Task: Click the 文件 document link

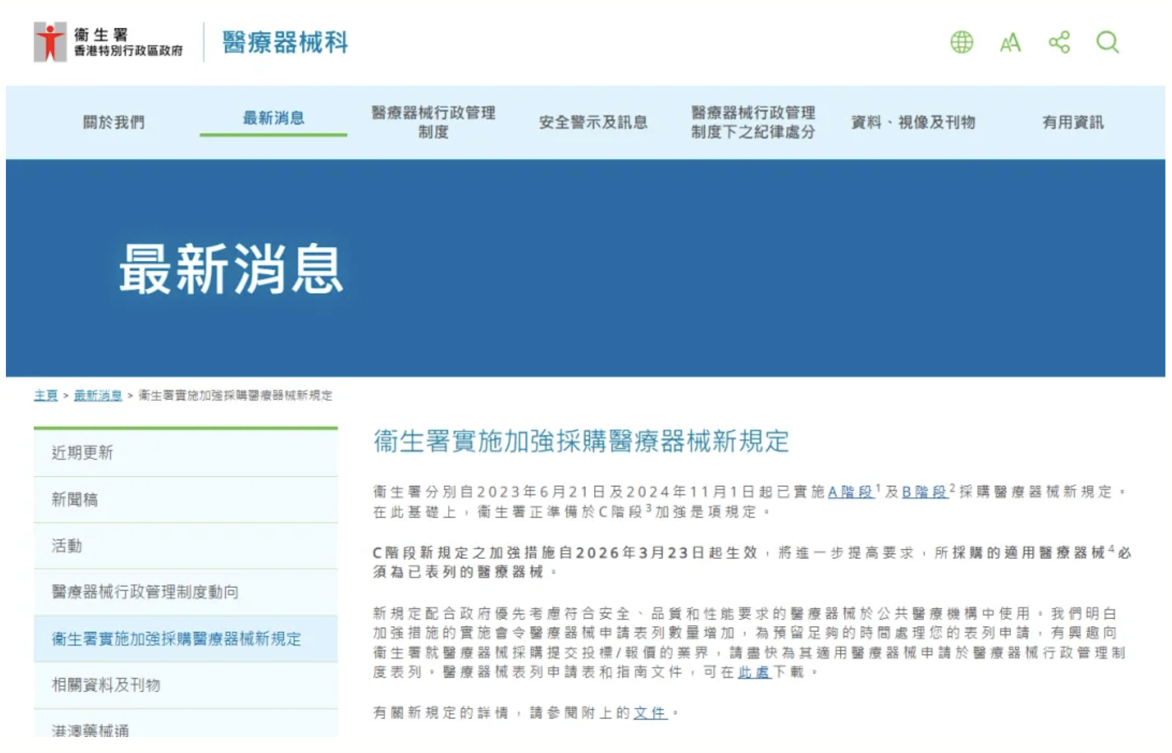Action: 649,712
